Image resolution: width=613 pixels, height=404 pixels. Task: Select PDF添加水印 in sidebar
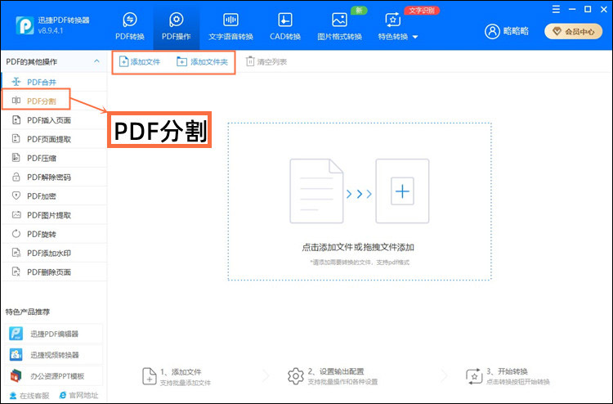[x=54, y=253]
